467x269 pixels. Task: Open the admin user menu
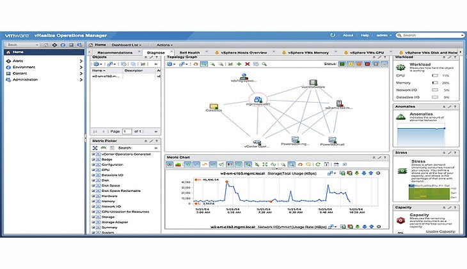pyautogui.click(x=384, y=35)
